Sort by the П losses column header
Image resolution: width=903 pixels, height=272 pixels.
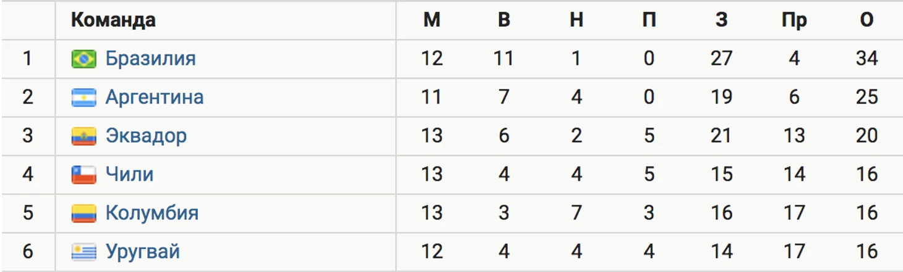click(649, 20)
